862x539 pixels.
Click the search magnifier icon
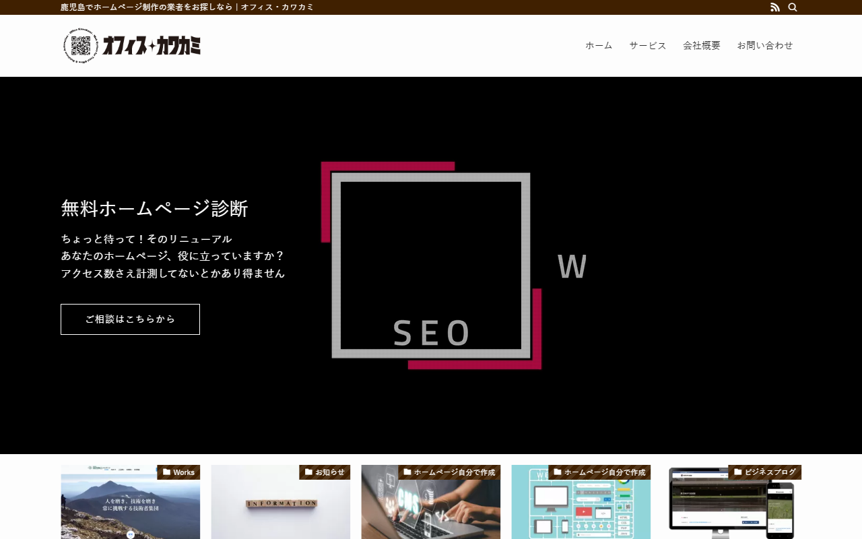(793, 7)
